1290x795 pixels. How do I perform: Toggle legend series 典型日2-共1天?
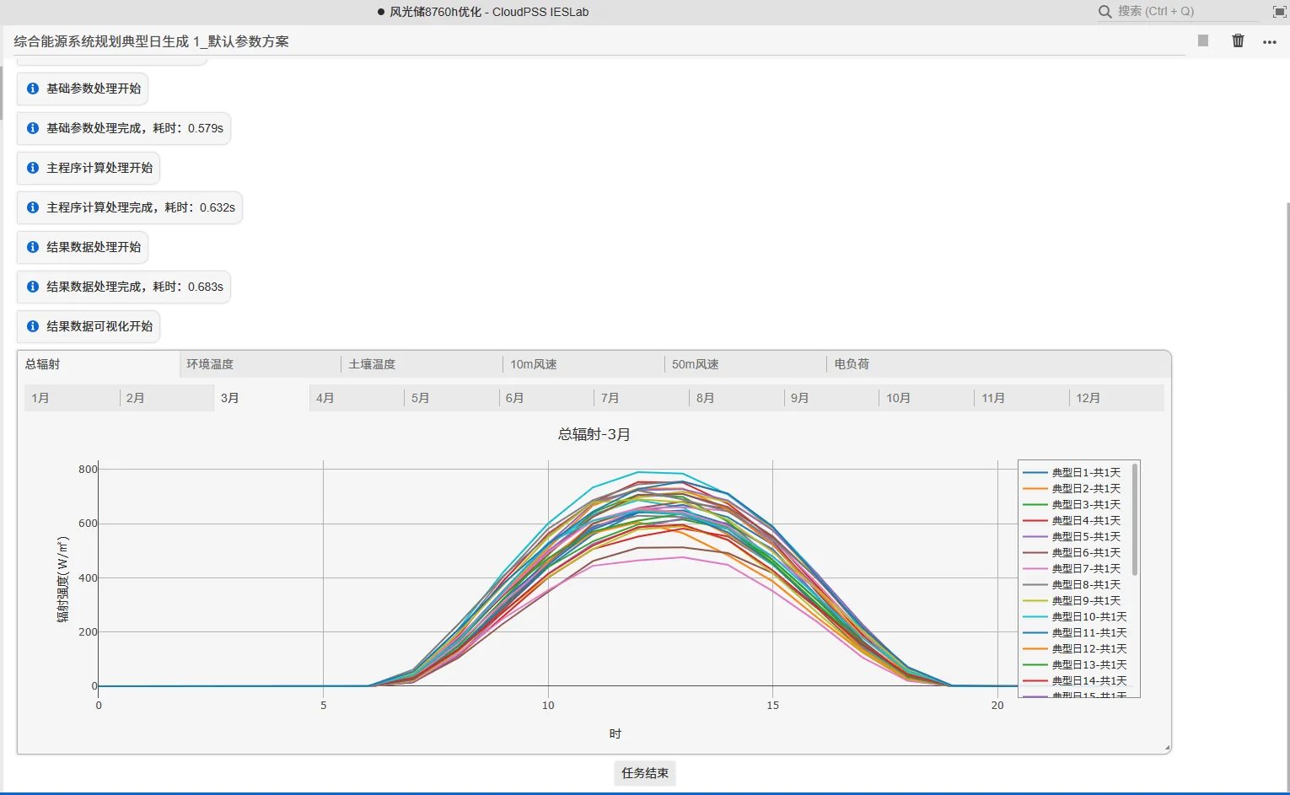pyautogui.click(x=1072, y=489)
